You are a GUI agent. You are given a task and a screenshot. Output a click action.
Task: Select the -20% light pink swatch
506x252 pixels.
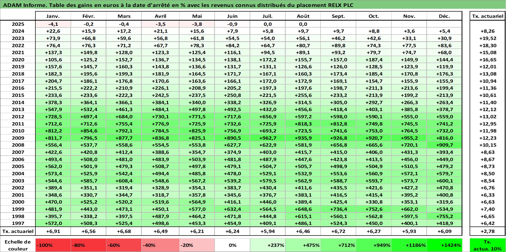point(197,245)
